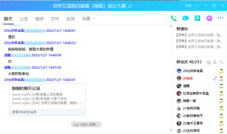Image resolution: width=227 pixels, height=134 pixels.
Task: Switch to the 公告 tab
Action: point(24,19)
